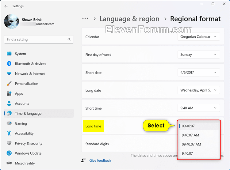Select 09:40:07 long time format

199,126
